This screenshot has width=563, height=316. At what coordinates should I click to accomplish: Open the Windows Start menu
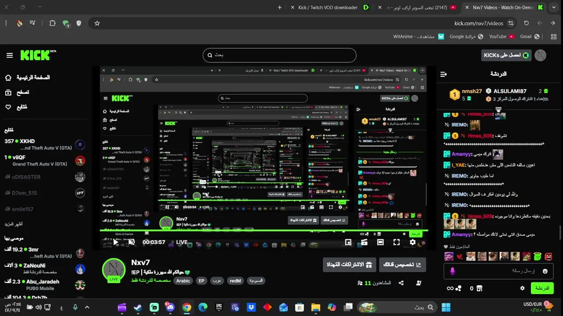click(446, 307)
